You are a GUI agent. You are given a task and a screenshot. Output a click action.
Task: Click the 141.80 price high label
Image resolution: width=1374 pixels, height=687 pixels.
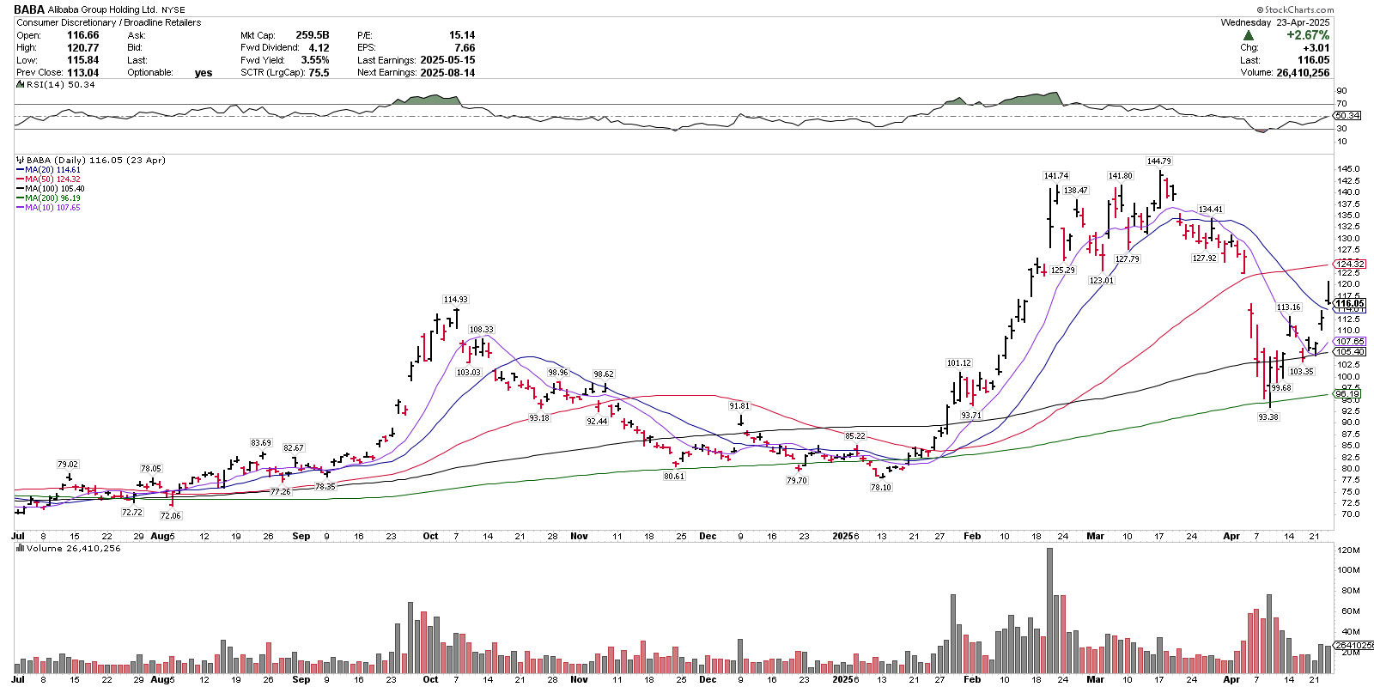(1120, 176)
